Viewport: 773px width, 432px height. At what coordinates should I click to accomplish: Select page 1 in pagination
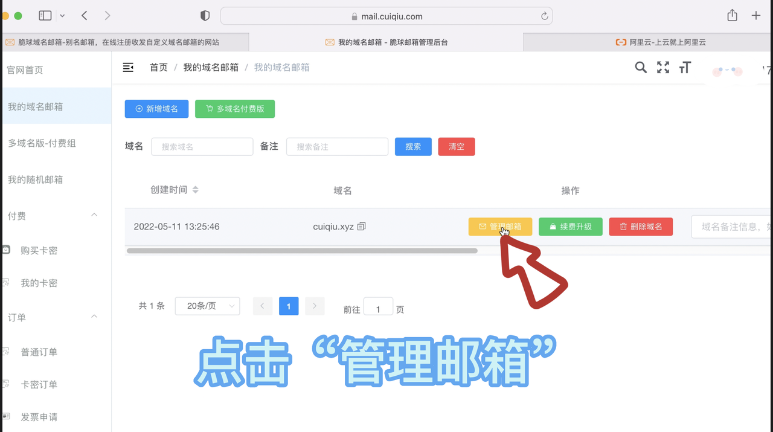[x=289, y=306]
